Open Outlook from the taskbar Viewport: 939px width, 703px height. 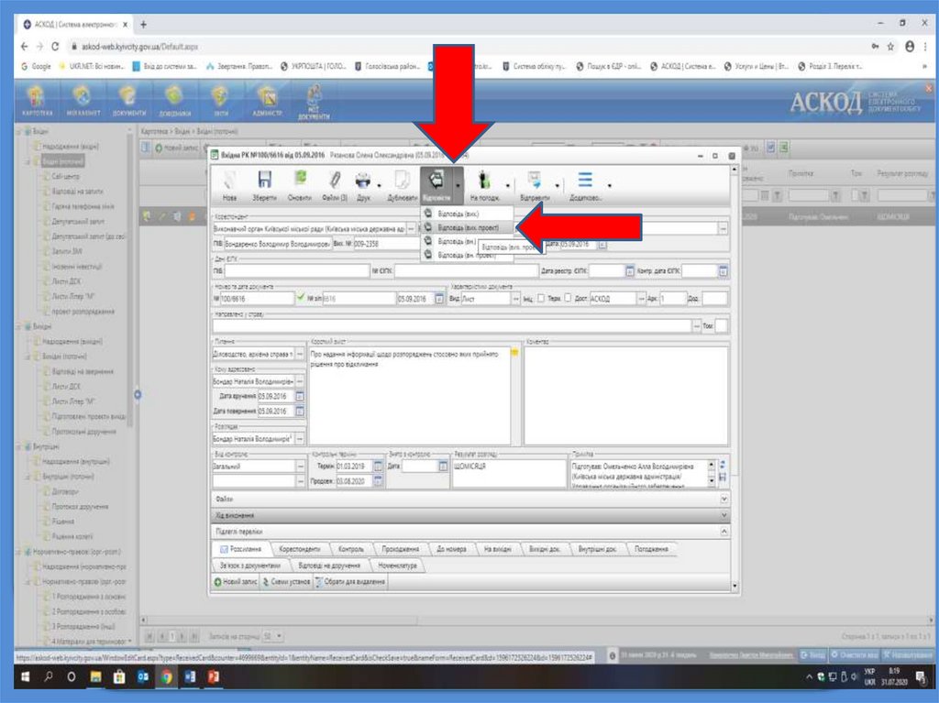tap(142, 676)
